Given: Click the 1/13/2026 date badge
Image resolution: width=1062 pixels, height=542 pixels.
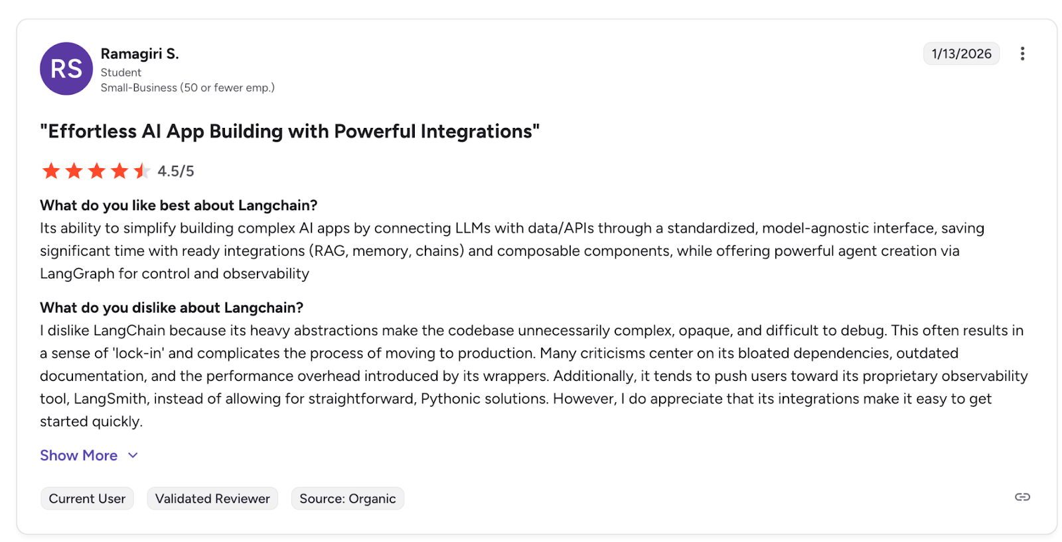Looking at the screenshot, I should coord(961,54).
